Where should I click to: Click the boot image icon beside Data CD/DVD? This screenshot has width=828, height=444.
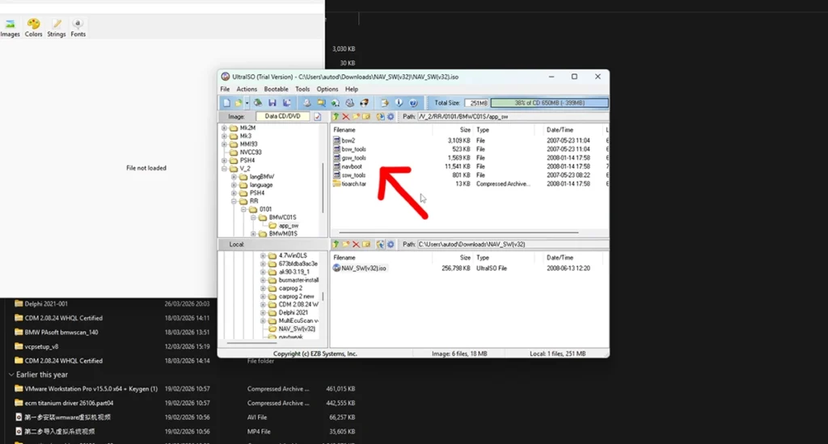click(317, 116)
